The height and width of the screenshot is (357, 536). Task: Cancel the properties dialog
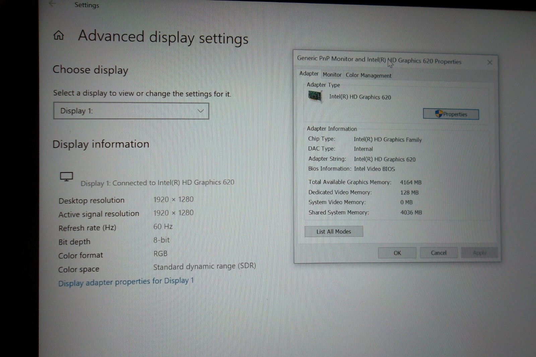point(439,253)
